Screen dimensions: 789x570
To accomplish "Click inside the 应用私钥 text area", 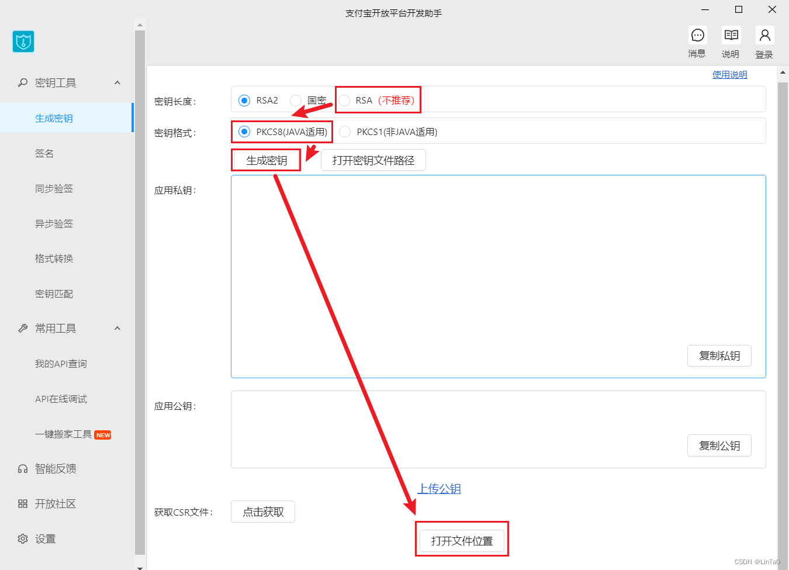I will 499,277.
